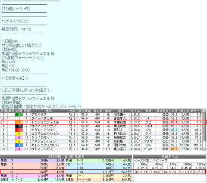
Task: Click the 【3連複フォーメーション】 line
Action: coord(23,58)
